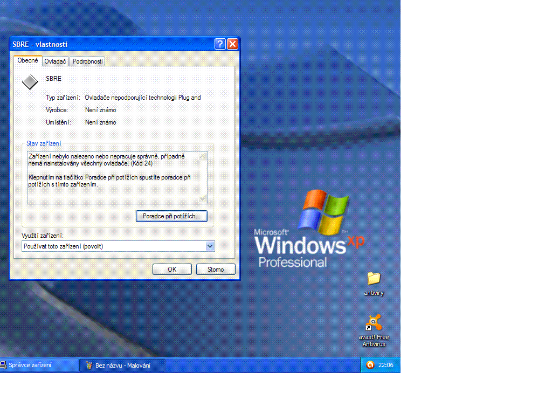Confirm the dialog with OK
Image resolution: width=552 pixels, height=414 pixels.
tap(172, 270)
